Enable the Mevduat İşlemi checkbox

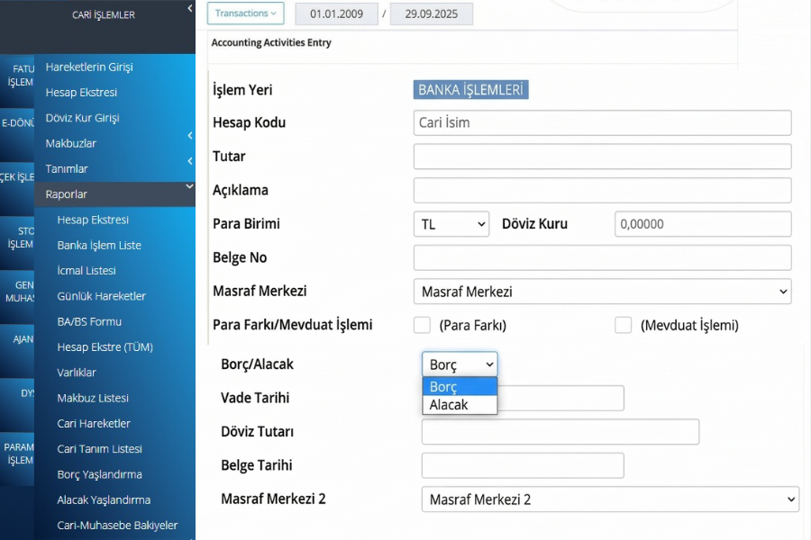pos(623,325)
